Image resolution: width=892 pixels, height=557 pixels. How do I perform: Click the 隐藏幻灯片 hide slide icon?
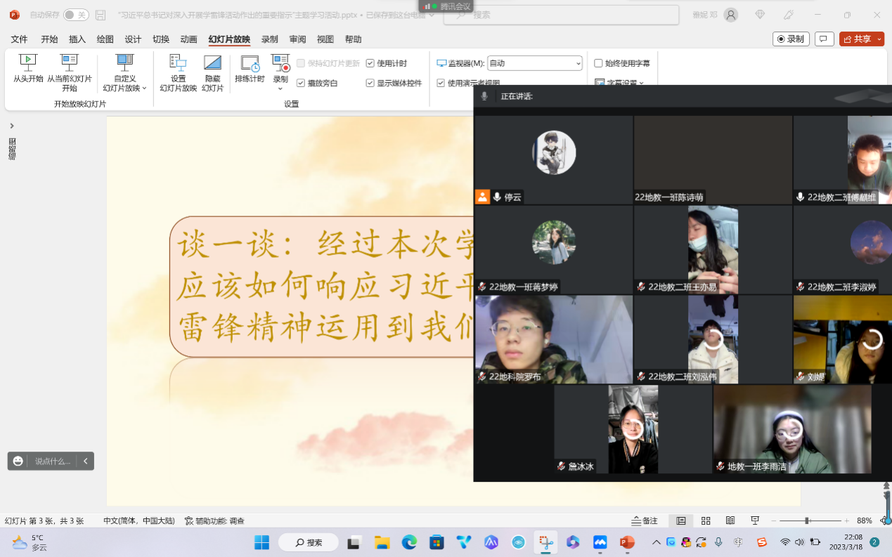pos(212,63)
